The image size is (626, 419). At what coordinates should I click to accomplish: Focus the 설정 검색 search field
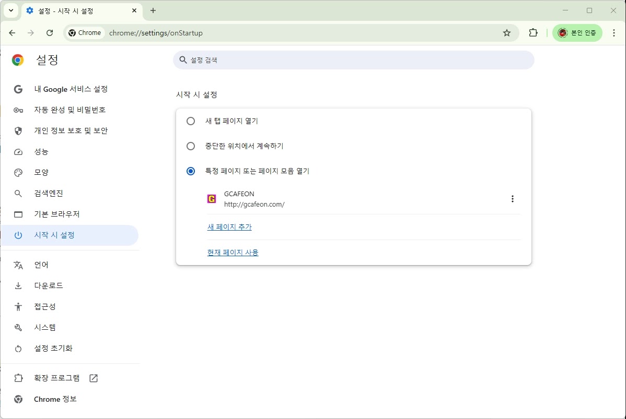[x=353, y=60]
